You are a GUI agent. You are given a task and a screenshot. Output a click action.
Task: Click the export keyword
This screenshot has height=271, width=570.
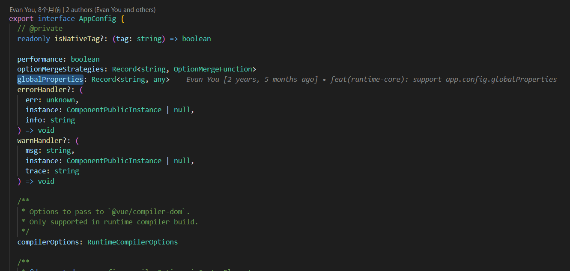coord(21,19)
